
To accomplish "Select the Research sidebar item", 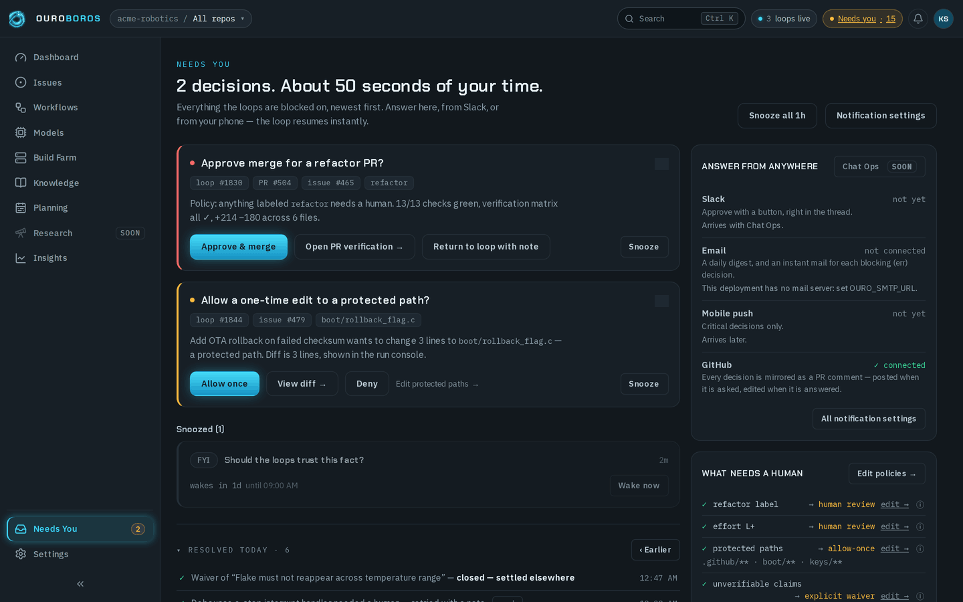I will pyautogui.click(x=80, y=233).
